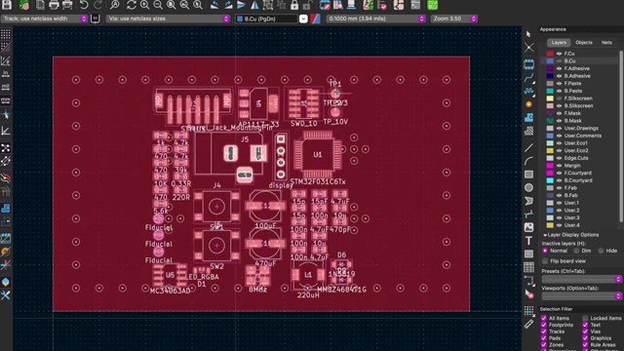Select the Tune length tool
624x351 pixels.
tap(528, 91)
